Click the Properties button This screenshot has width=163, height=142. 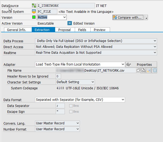tap(141, 65)
